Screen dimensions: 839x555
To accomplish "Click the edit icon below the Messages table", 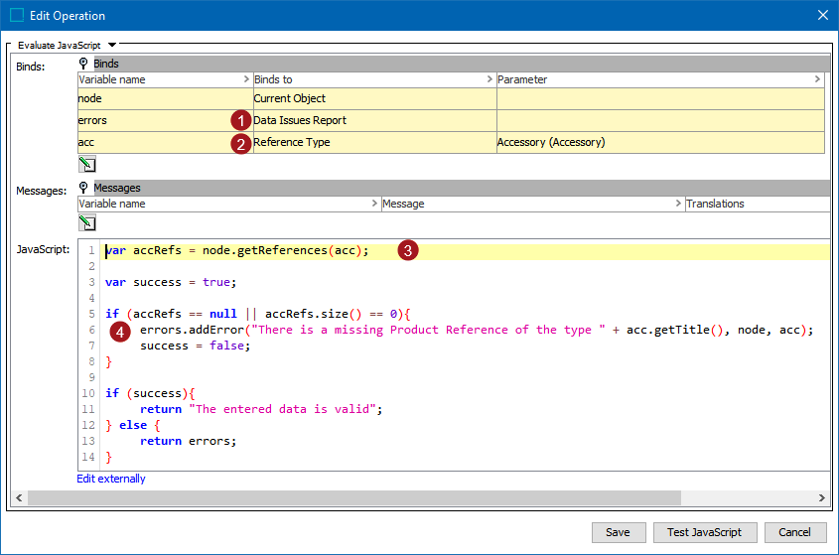I will (86, 223).
